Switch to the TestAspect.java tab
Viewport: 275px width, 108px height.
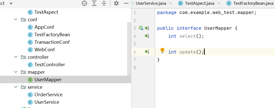pos(197,3)
